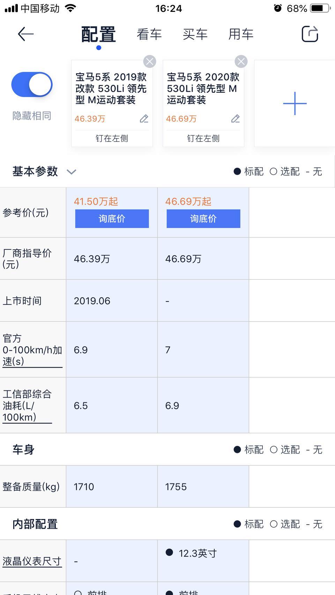This screenshot has width=335, height=595.
Task: Tap the share icon
Action: (x=310, y=34)
